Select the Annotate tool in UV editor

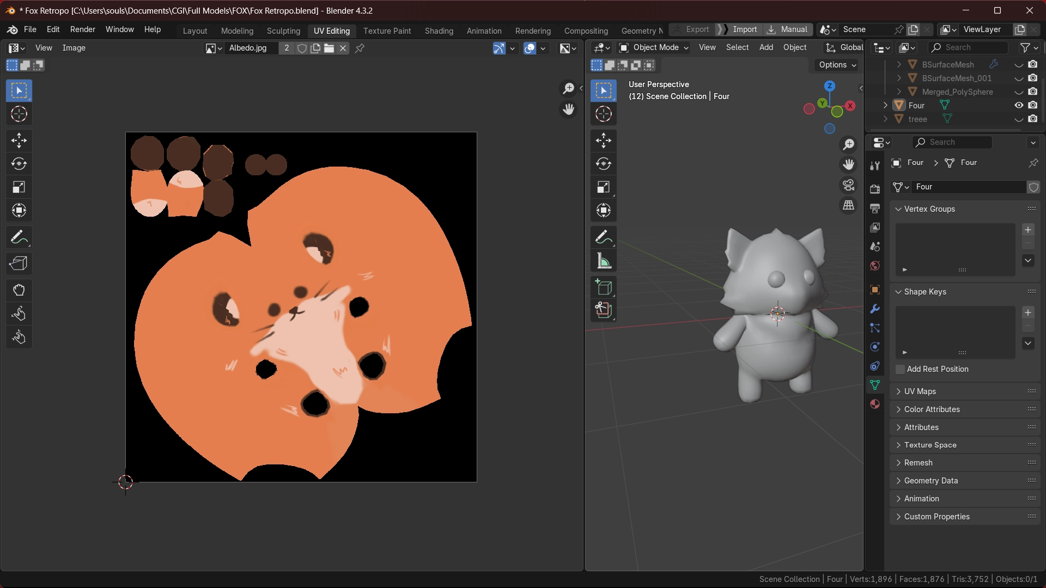[19, 237]
